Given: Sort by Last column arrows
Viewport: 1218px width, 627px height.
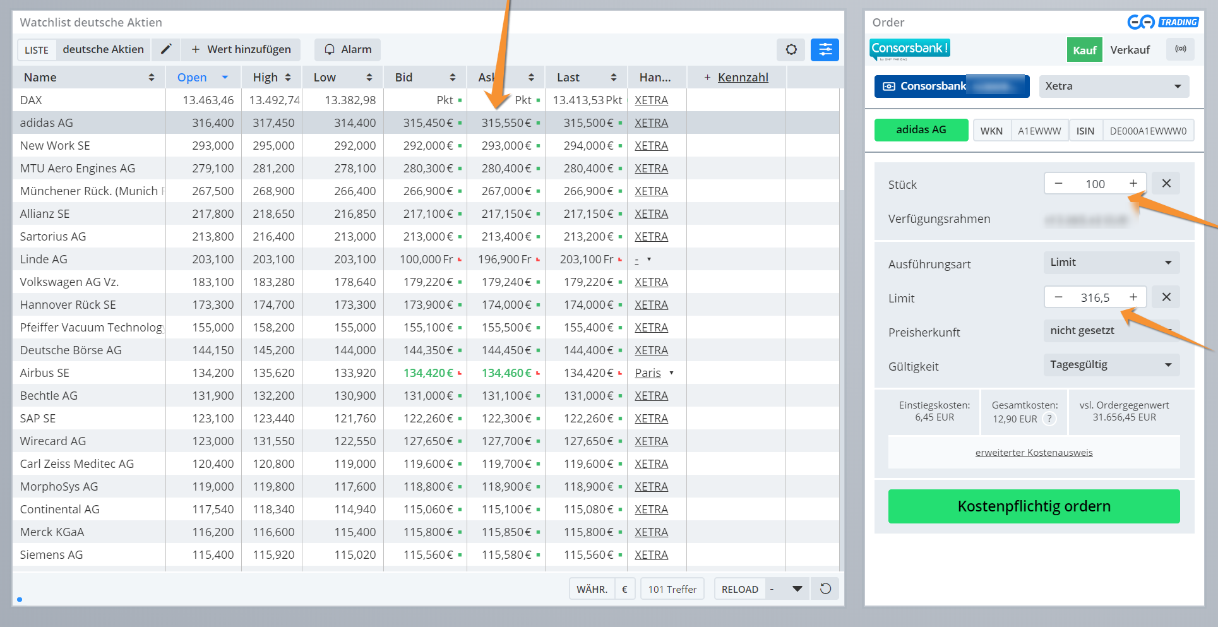Looking at the screenshot, I should point(614,77).
